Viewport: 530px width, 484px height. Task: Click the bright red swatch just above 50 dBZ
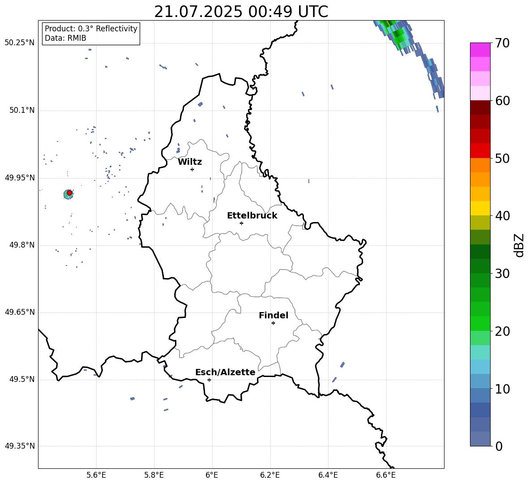(480, 151)
